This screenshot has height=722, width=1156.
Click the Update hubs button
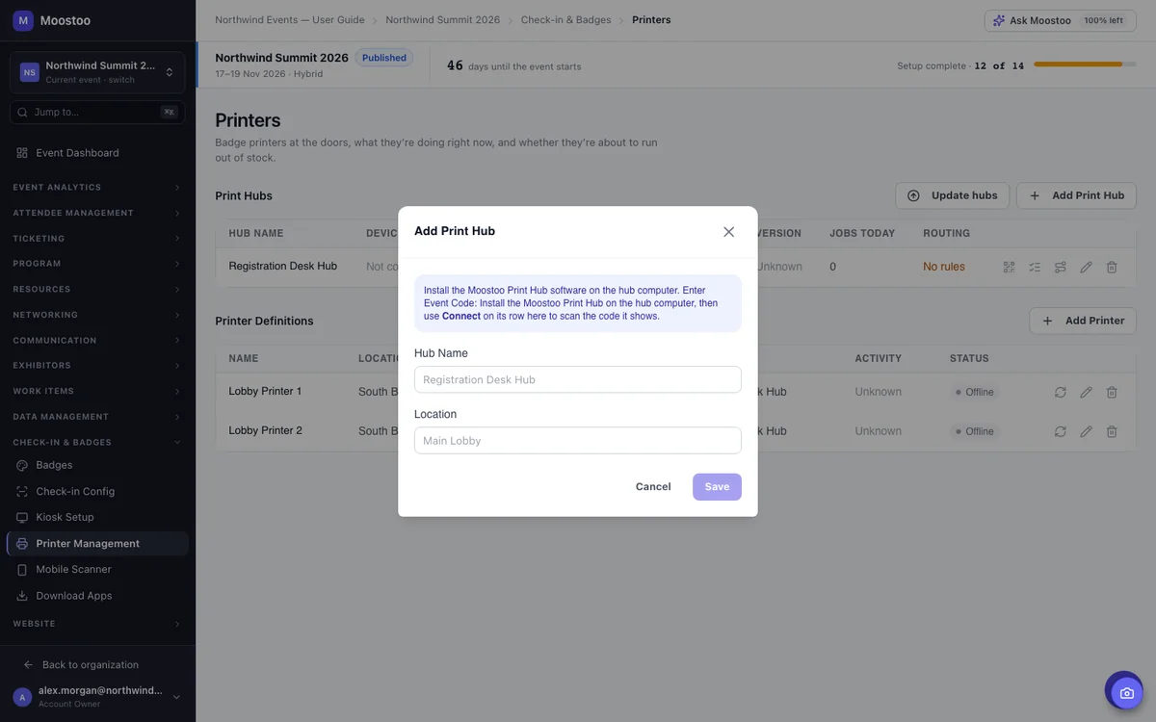point(952,195)
